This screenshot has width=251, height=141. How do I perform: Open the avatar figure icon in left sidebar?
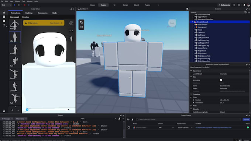pos(4,13)
